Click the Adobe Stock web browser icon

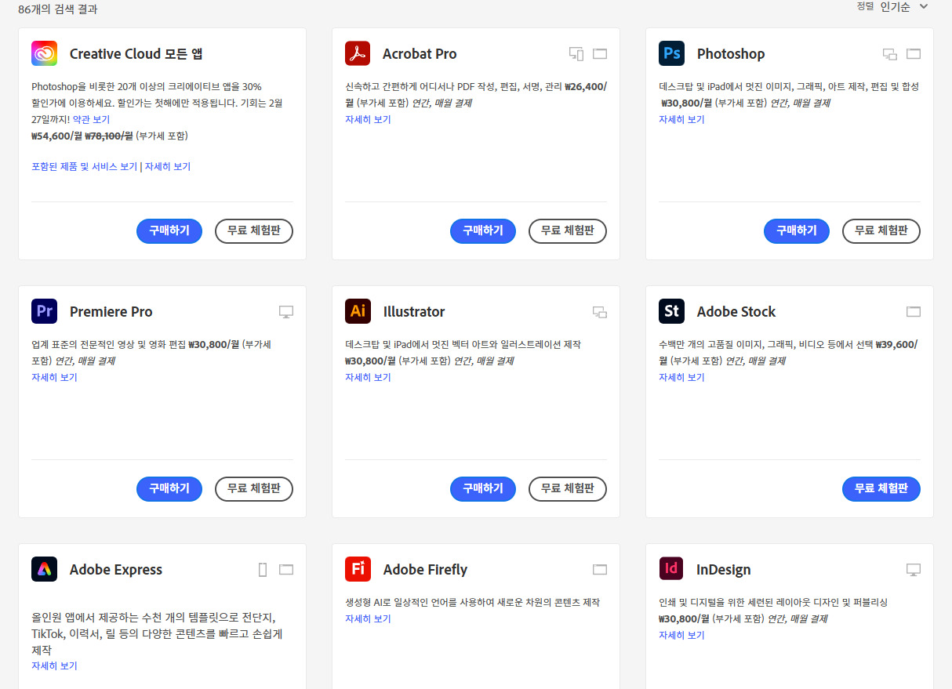point(914,312)
